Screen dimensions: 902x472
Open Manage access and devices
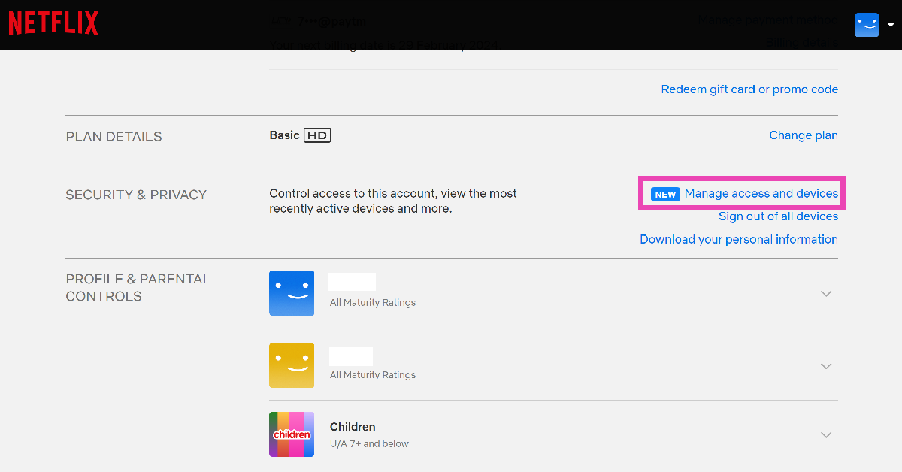(761, 194)
